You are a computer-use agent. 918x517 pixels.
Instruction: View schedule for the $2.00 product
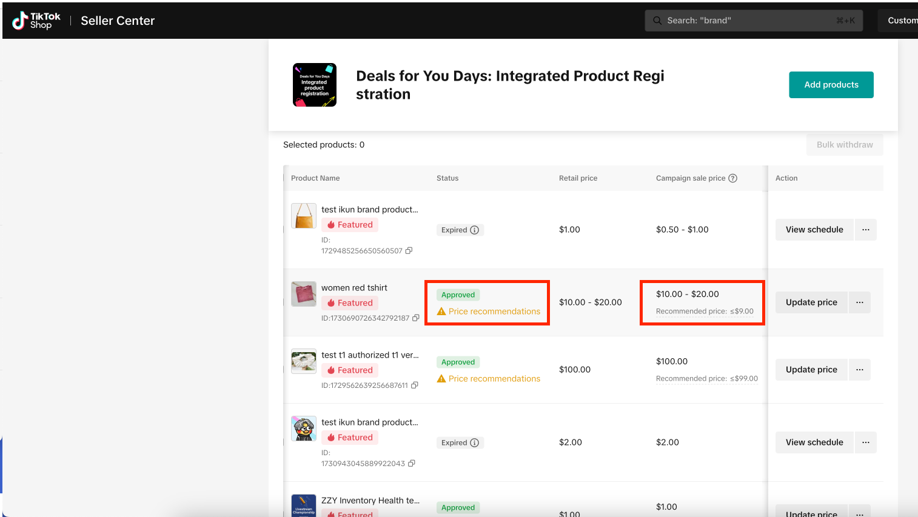point(814,442)
